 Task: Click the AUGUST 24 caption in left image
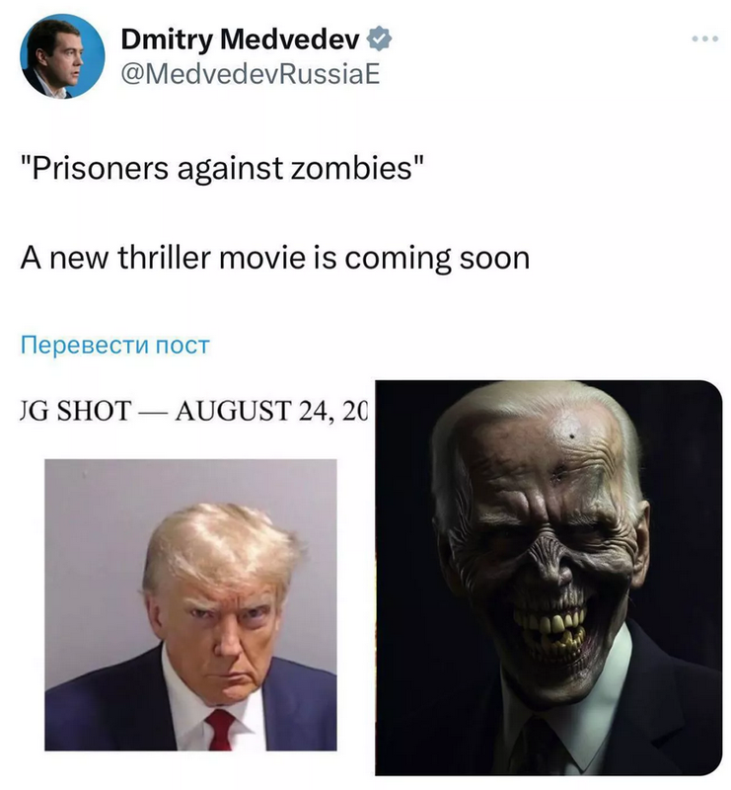271,410
